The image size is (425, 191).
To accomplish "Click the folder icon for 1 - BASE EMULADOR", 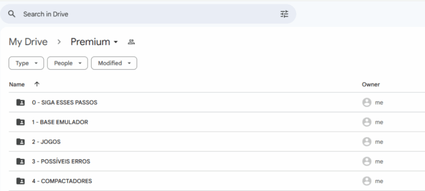I will point(21,122).
